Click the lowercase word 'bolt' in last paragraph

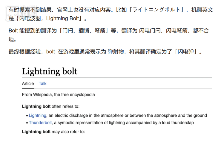click(50, 52)
